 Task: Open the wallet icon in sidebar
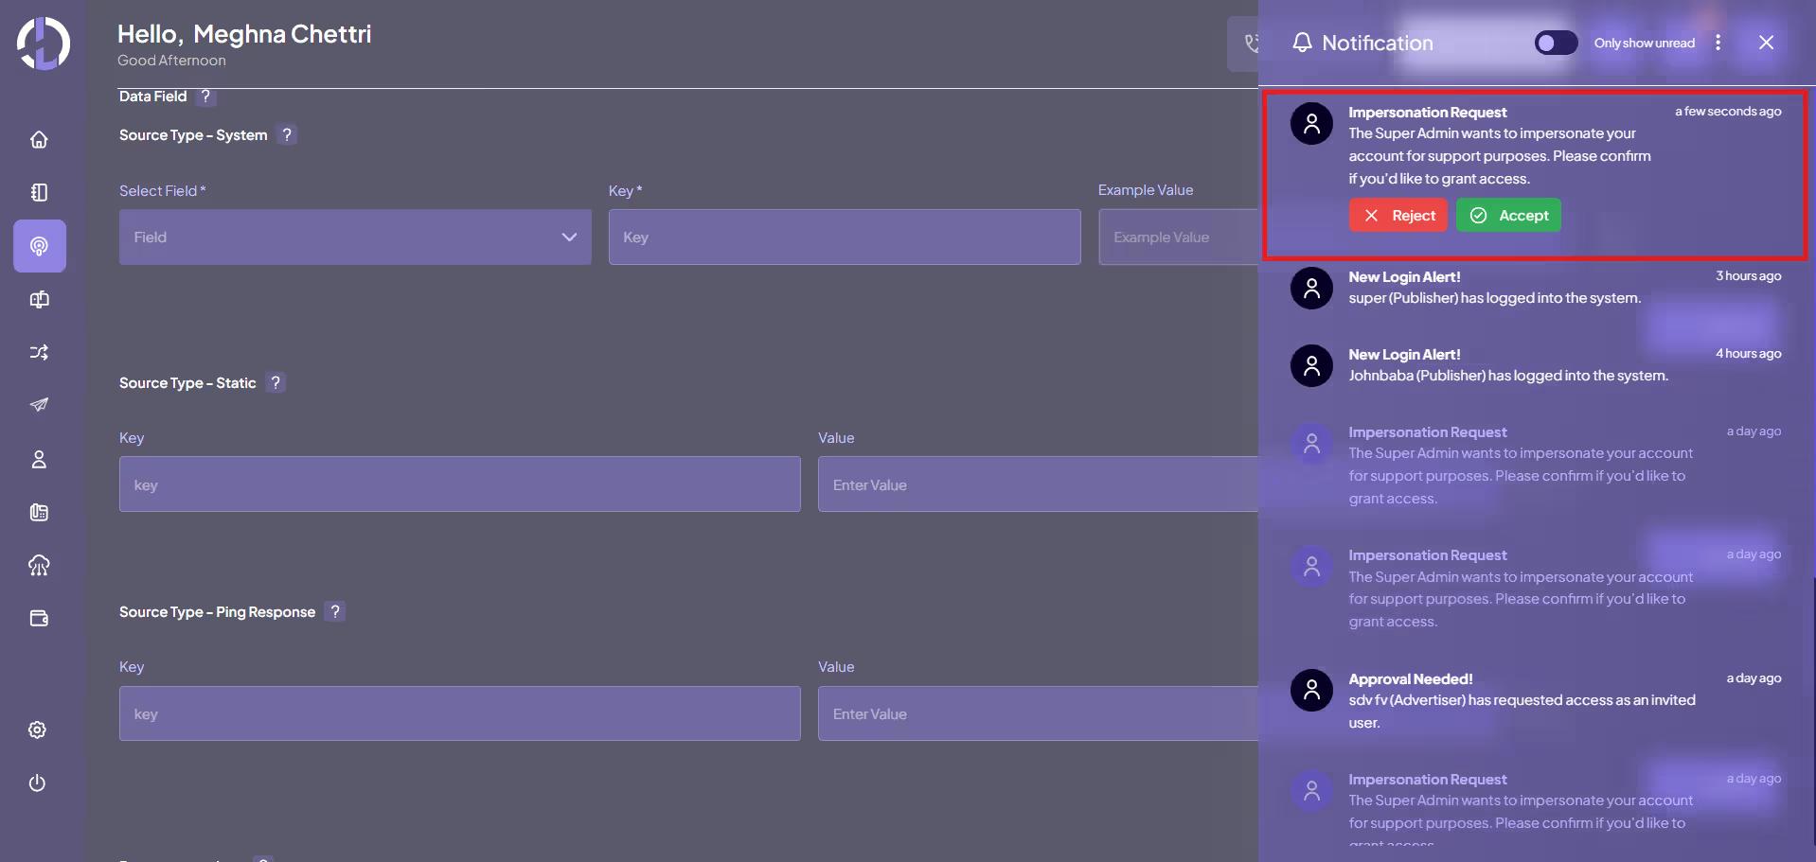coord(39,618)
